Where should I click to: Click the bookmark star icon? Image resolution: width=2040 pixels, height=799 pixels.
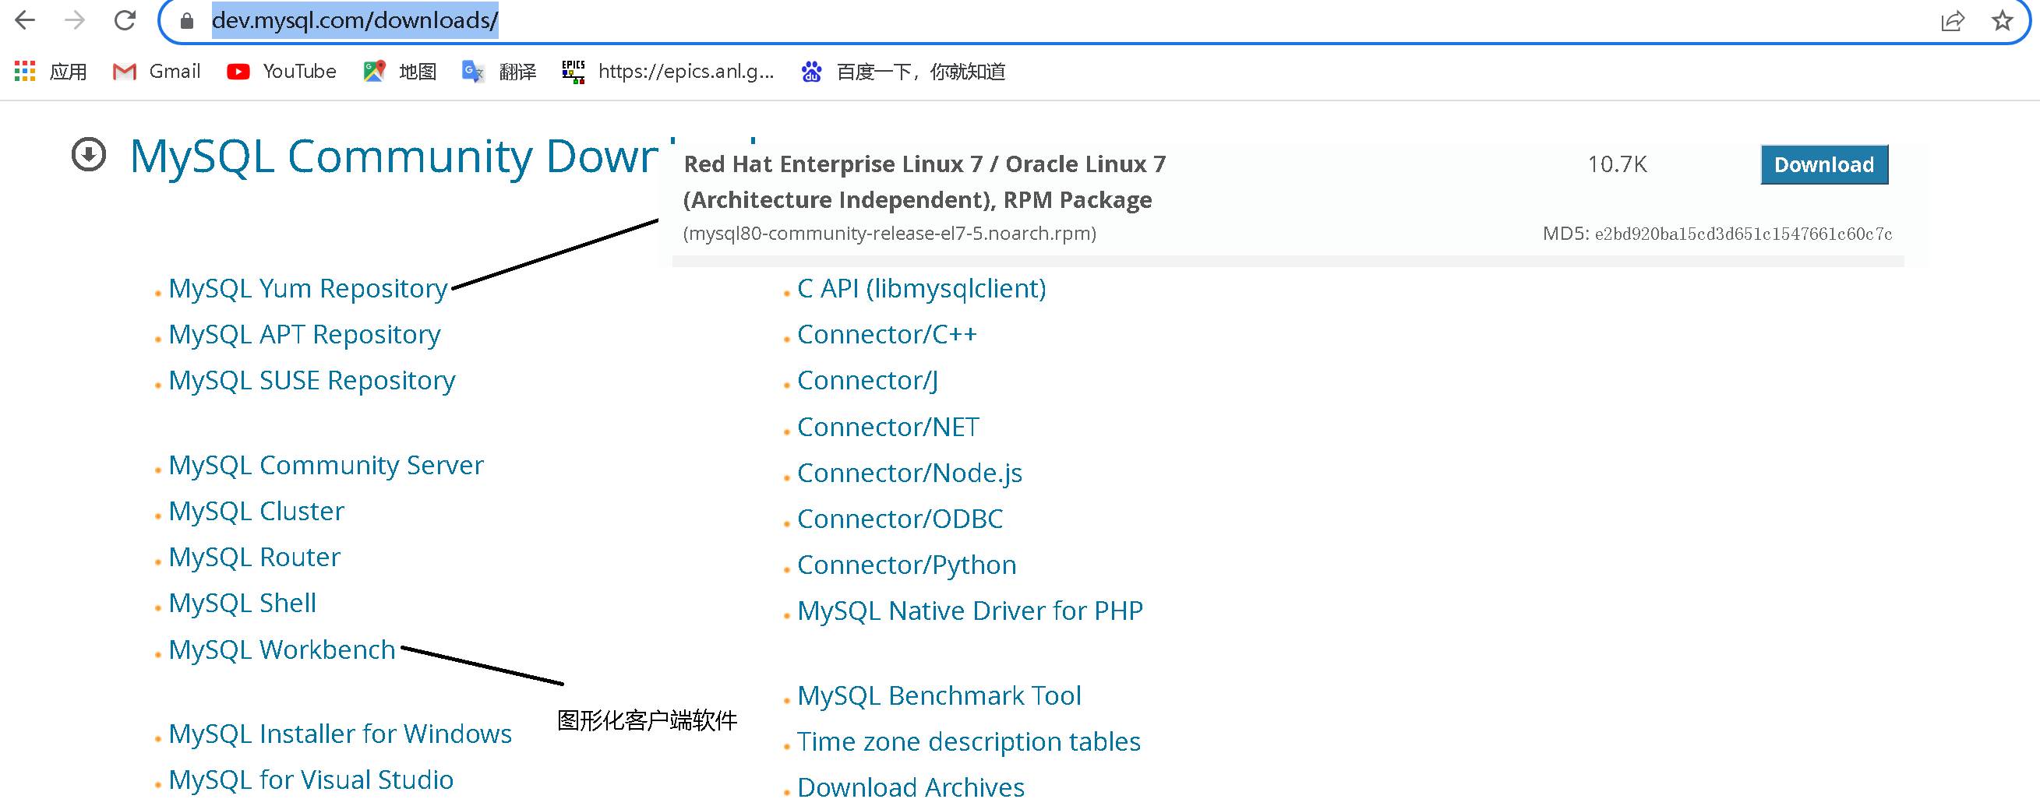point(2002,21)
